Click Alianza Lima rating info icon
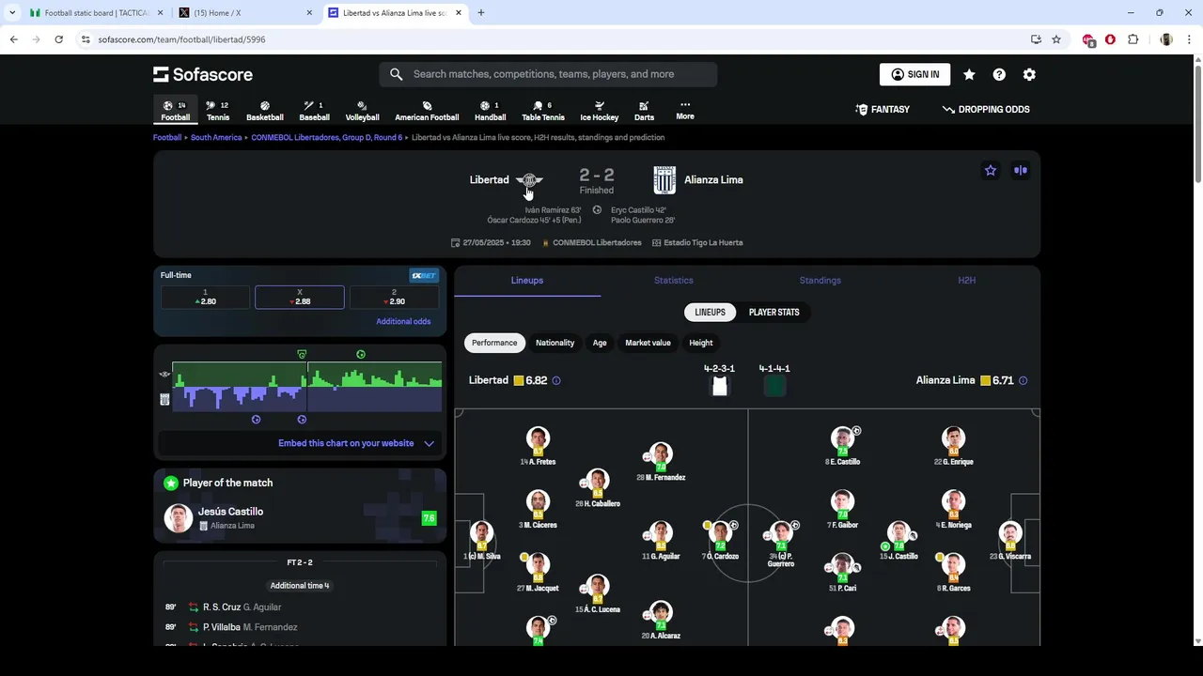This screenshot has width=1203, height=676. [x=1023, y=380]
